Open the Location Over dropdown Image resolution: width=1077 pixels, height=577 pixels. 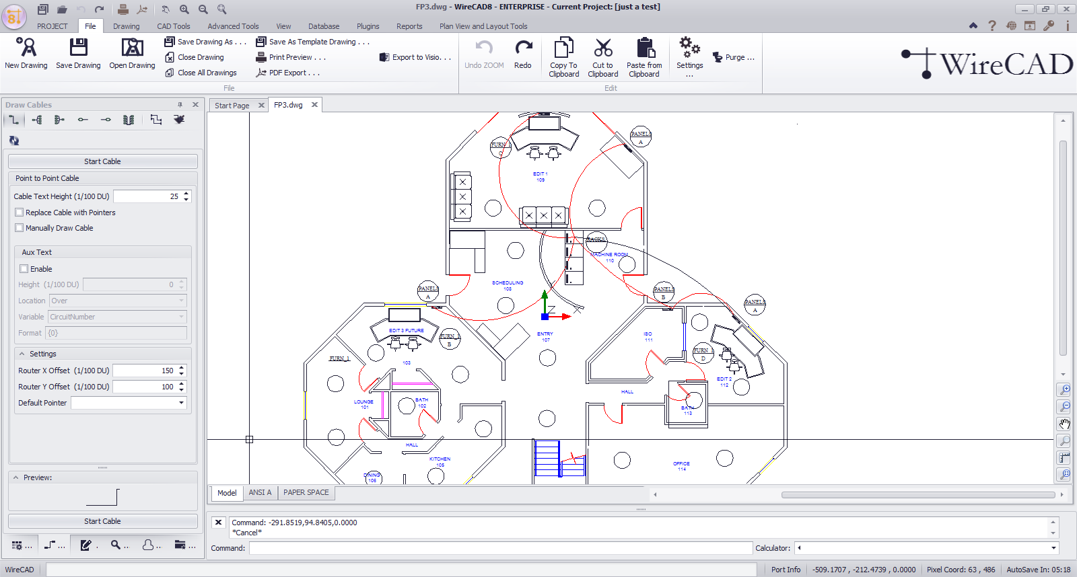coord(181,301)
